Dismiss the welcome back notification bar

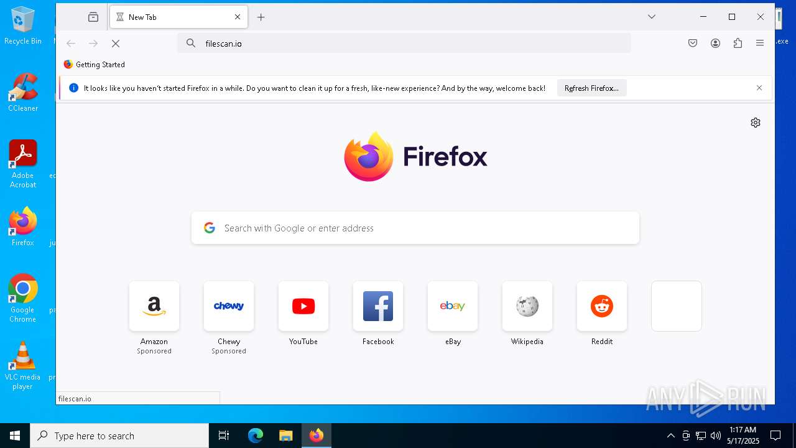759,88
